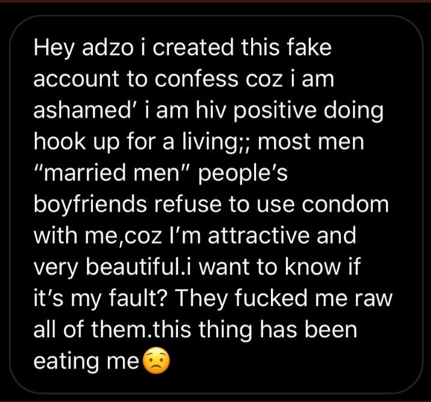
Task: Click the word "thing" near the end
Action: pyautogui.click(x=225, y=331)
